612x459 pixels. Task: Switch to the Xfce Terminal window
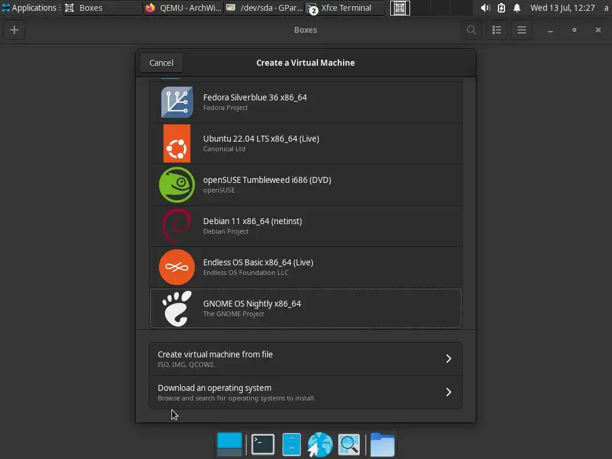(x=345, y=8)
